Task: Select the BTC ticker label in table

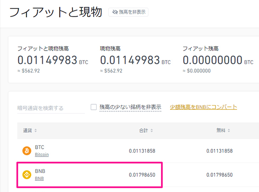Action: pyautogui.click(x=39, y=147)
